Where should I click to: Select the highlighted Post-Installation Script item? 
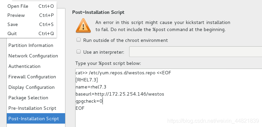point(36,119)
